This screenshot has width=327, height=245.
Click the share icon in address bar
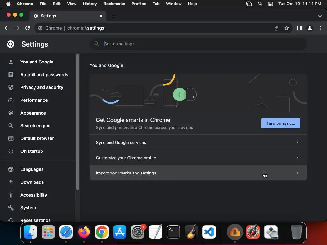tap(277, 28)
